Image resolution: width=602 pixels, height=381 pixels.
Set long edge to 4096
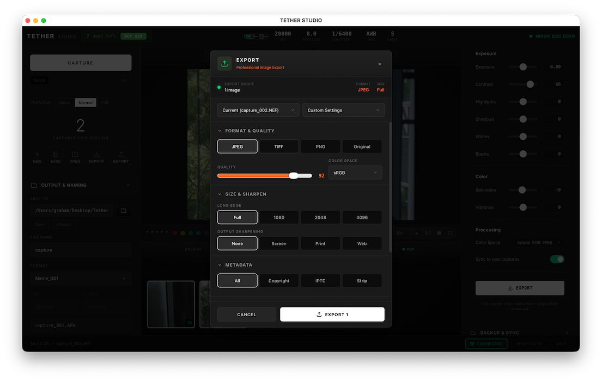(x=362, y=217)
